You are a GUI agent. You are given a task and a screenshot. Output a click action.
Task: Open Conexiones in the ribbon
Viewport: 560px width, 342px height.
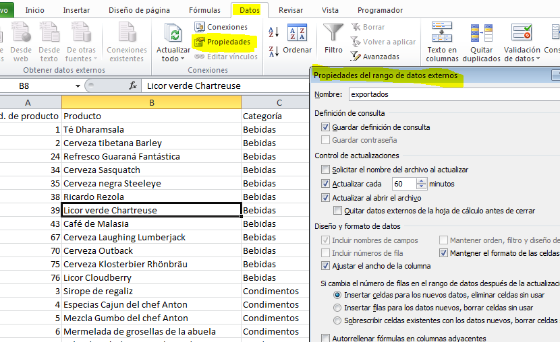tap(221, 27)
